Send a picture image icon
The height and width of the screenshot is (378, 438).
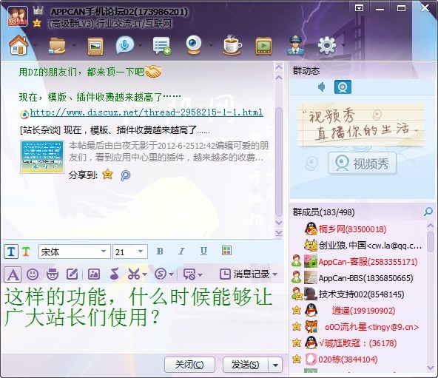(93, 274)
